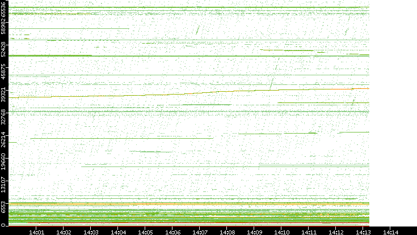Select the 14:02 tick on time axis
Image resolution: width=417 pixels, height=235 pixels.
tap(64, 231)
